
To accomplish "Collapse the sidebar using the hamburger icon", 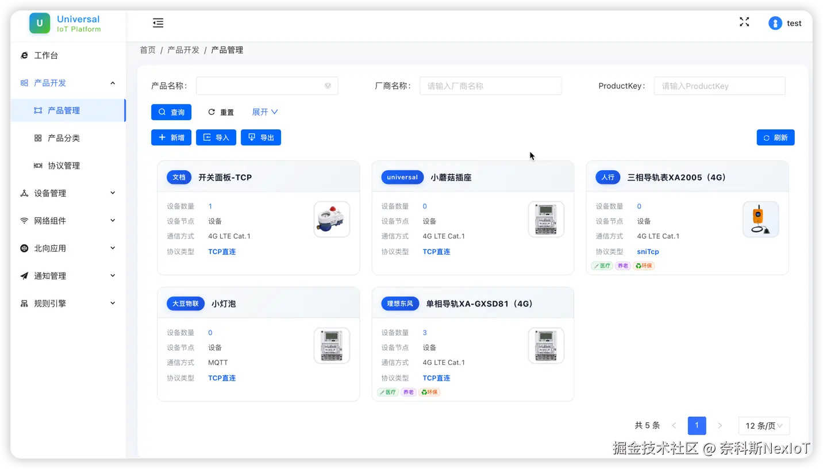I will pyautogui.click(x=158, y=23).
